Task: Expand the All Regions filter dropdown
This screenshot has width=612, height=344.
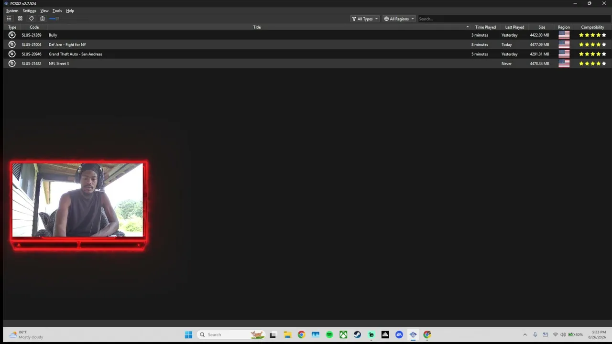Action: point(399,19)
